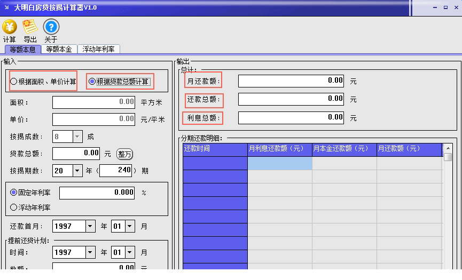Click the app icon in title bar

pyautogui.click(x=6, y=7)
